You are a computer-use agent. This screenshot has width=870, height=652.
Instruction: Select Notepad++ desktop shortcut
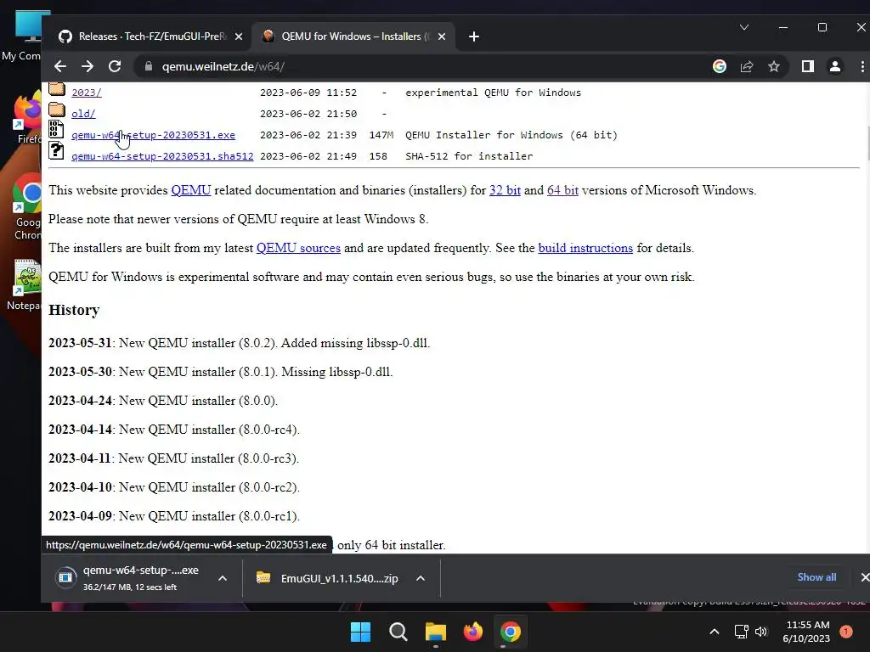25,284
